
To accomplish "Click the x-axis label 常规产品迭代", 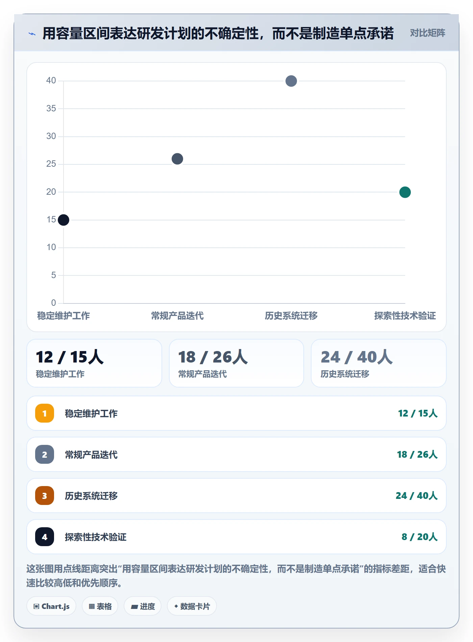I will pos(177,316).
